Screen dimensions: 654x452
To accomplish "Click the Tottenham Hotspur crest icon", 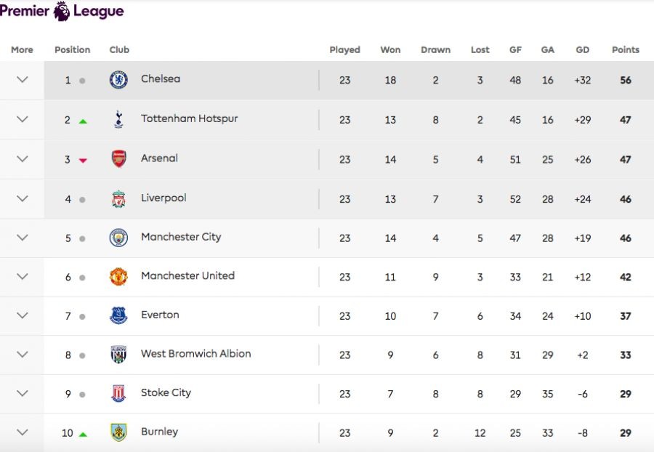I will pos(118,119).
